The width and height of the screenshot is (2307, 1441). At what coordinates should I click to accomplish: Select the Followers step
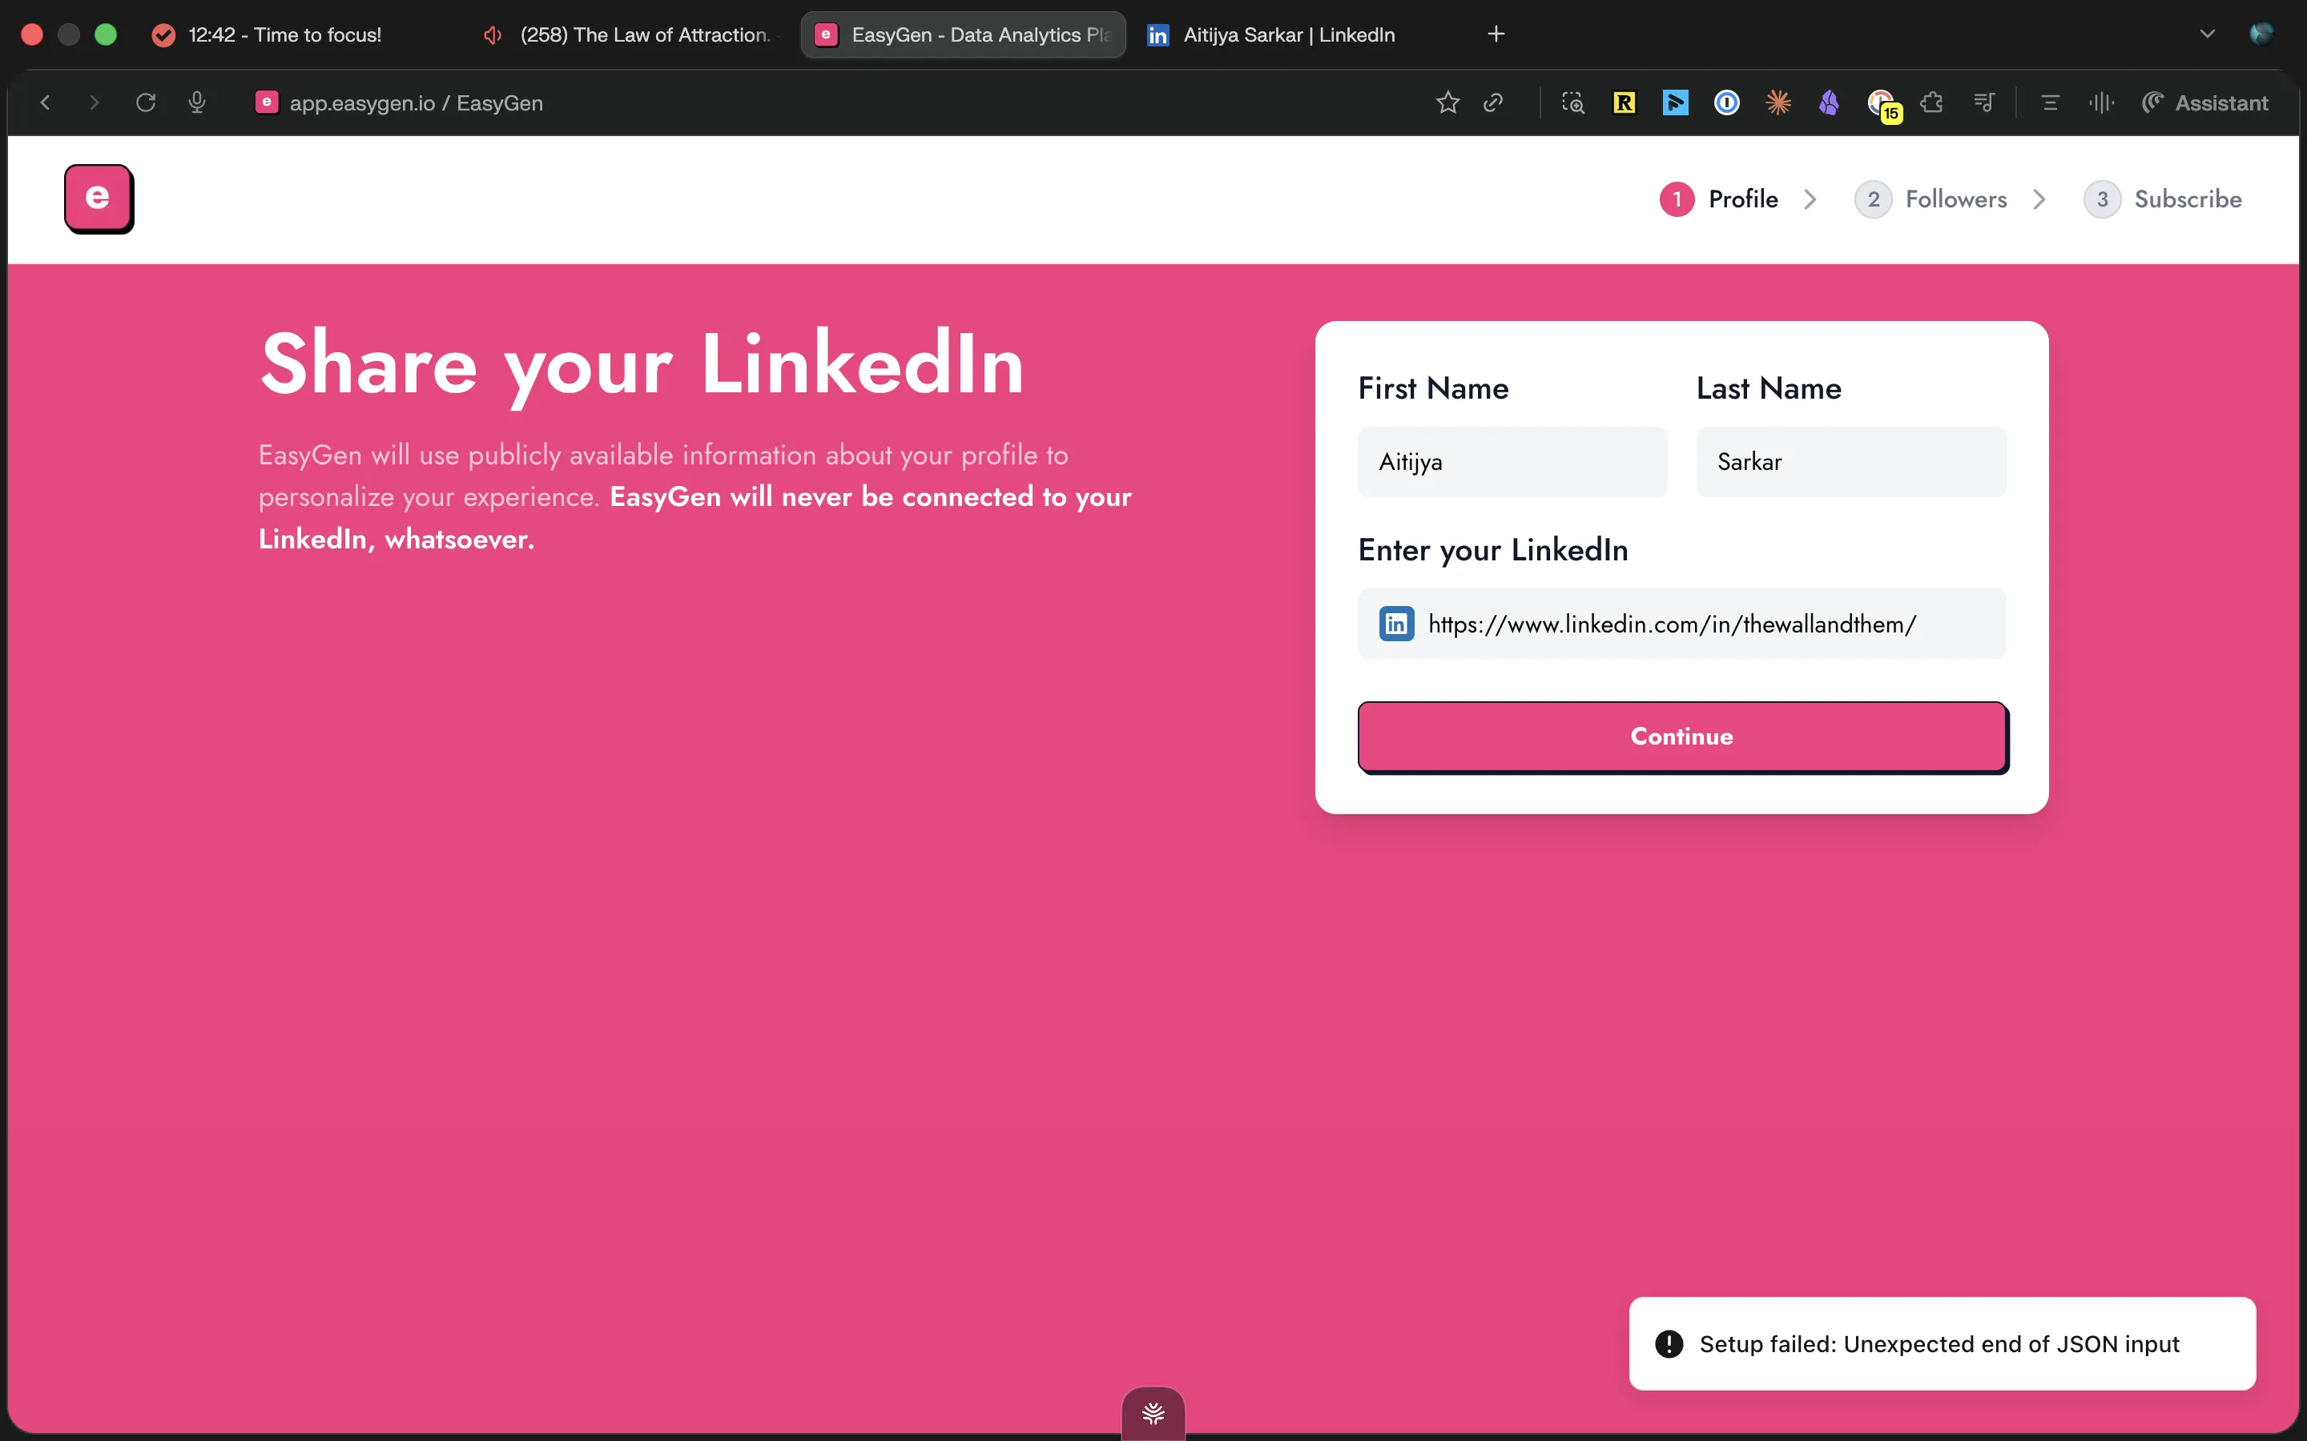1931,199
